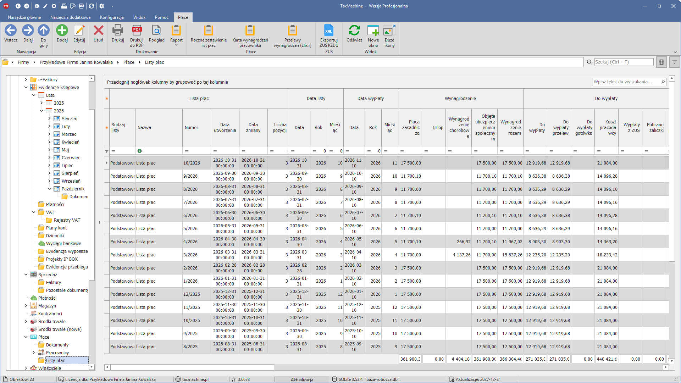This screenshot has width=681, height=383.
Task: Expand the e-Faktury tree node
Action: pos(26,79)
